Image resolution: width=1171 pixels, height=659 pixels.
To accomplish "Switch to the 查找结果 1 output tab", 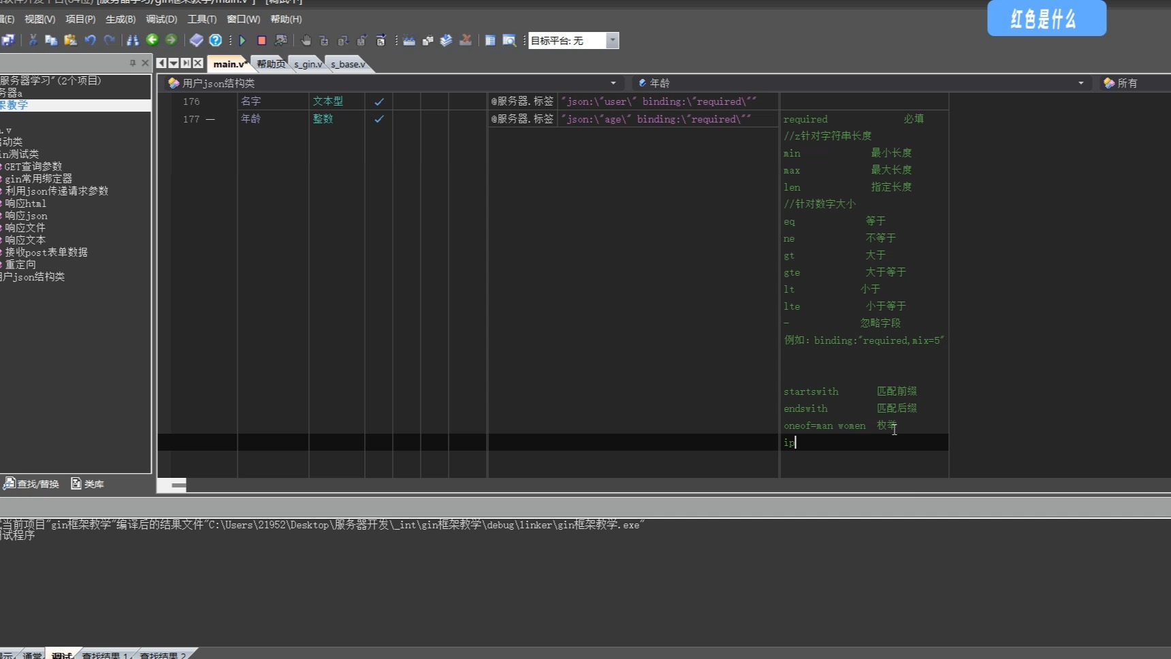I will [105, 655].
